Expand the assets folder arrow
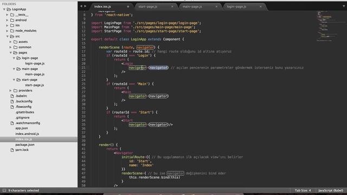 pyautogui.click(x=10, y=42)
